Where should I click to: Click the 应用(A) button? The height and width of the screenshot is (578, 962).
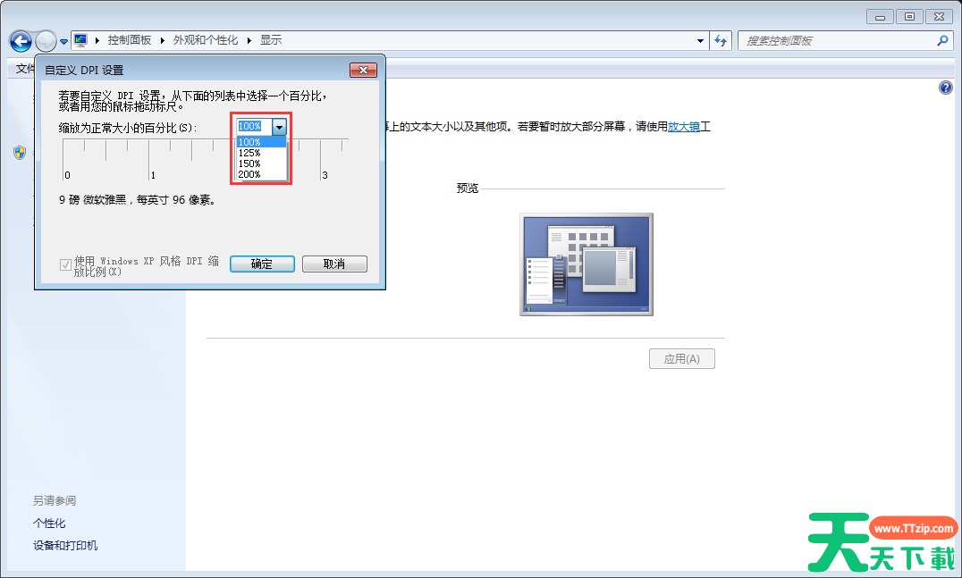[x=681, y=358]
